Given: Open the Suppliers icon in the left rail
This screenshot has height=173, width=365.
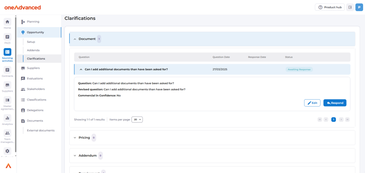Looking at the screenshot, I should pyautogui.click(x=7, y=85).
